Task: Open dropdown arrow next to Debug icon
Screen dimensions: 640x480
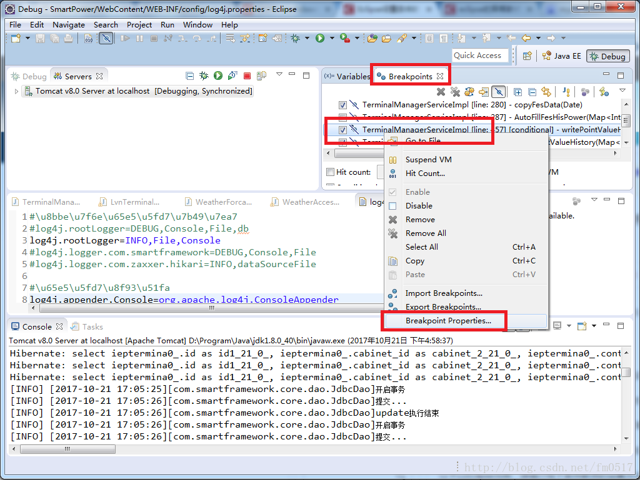Action: (x=307, y=38)
